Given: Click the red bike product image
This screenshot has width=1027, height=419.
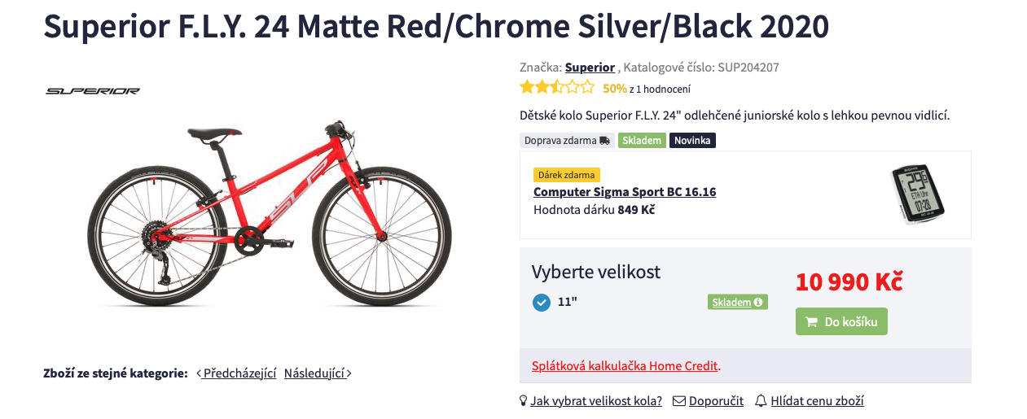Looking at the screenshot, I should coord(269,216).
